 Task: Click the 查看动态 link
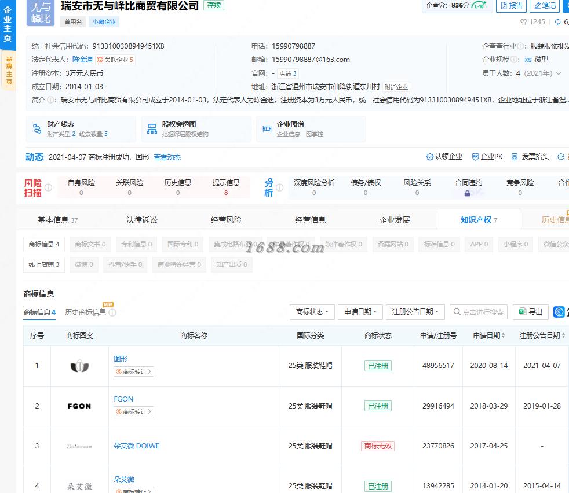pos(167,157)
